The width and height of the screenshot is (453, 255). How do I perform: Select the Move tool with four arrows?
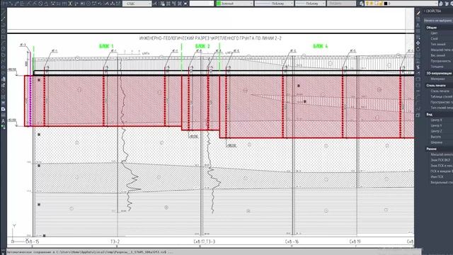418,43
